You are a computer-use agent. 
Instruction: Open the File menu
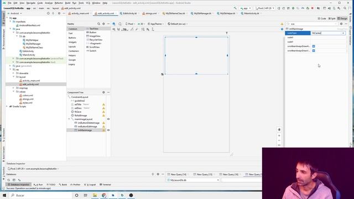tap(9, 3)
